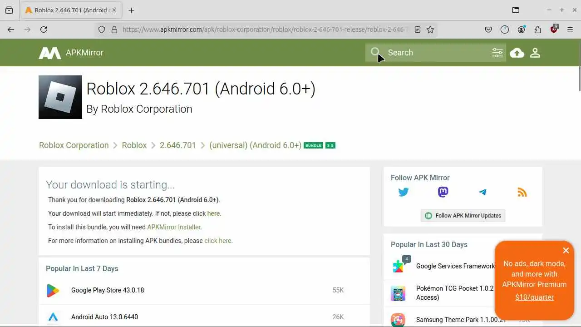Reload the page in browser
Viewport: 581px width, 327px height.
coord(44,30)
